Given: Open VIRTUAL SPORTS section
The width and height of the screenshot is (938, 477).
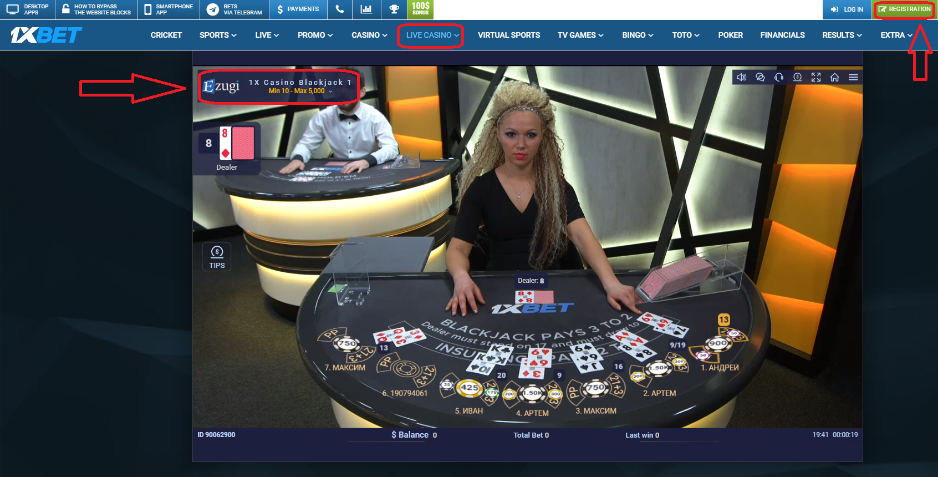Looking at the screenshot, I should [x=509, y=35].
